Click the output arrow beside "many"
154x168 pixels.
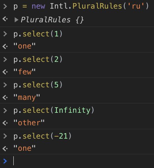pos(5,98)
